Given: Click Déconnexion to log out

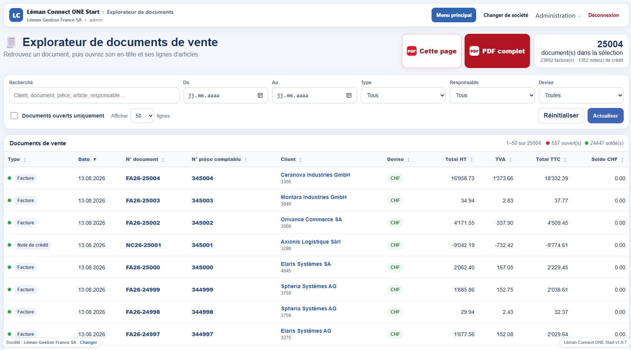Looking at the screenshot, I should (x=603, y=15).
